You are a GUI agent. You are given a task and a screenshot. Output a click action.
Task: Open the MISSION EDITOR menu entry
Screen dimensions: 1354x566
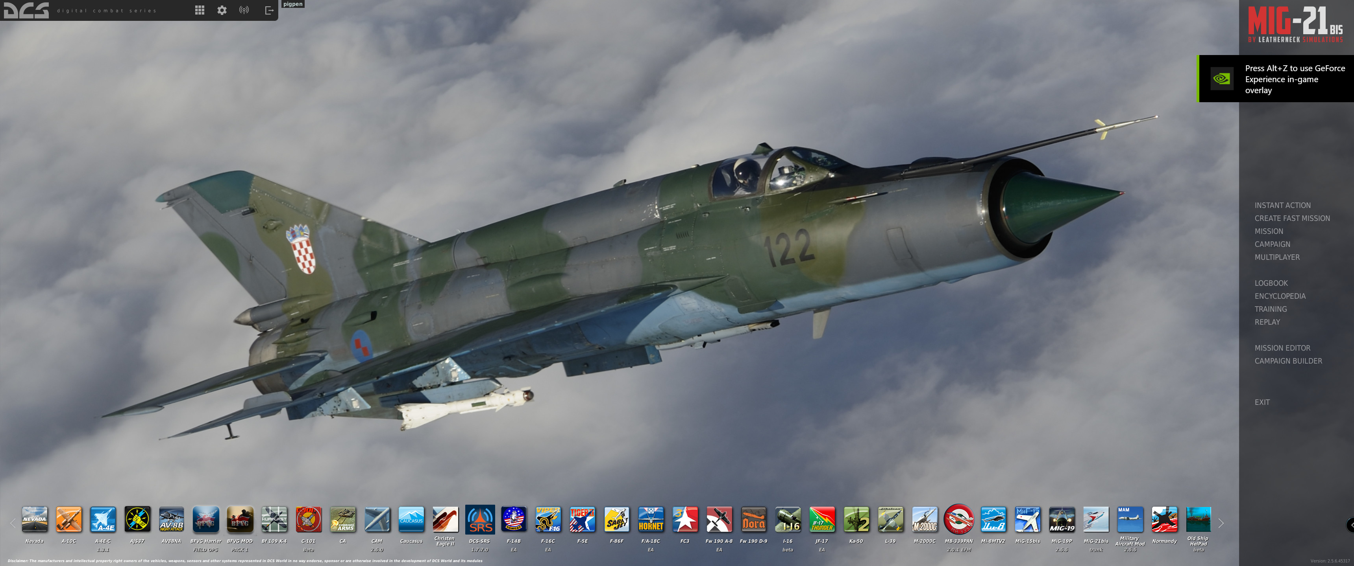tap(1282, 348)
